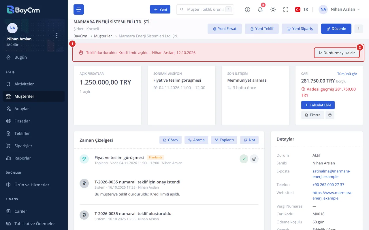
Task: Click the hamburger menu toggle button
Action: tap(79, 9)
